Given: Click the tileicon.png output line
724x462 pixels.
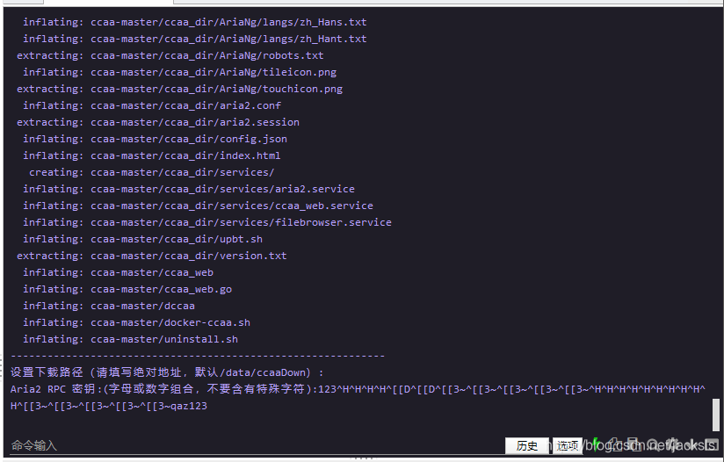Looking at the screenshot, I should pos(179,72).
